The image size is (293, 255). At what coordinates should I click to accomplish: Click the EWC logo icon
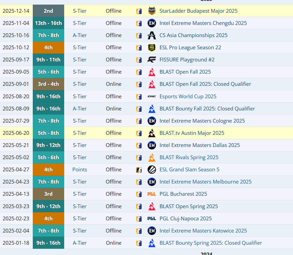tap(152, 96)
